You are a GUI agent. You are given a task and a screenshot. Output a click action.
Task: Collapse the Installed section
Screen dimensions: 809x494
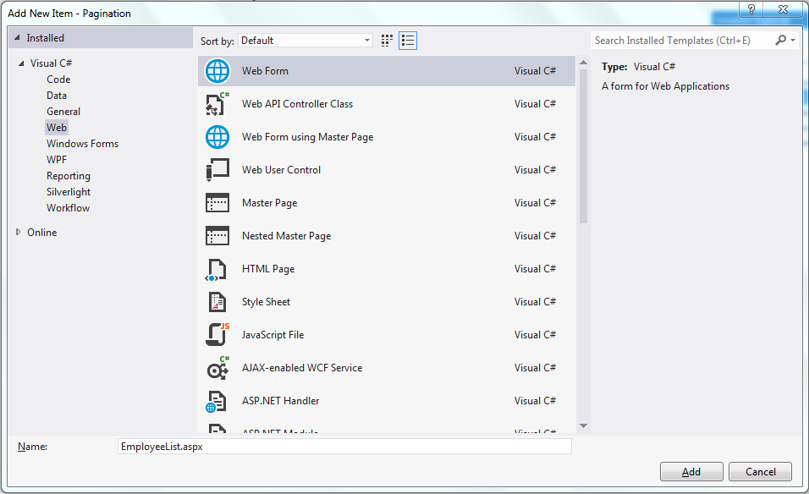click(x=17, y=38)
